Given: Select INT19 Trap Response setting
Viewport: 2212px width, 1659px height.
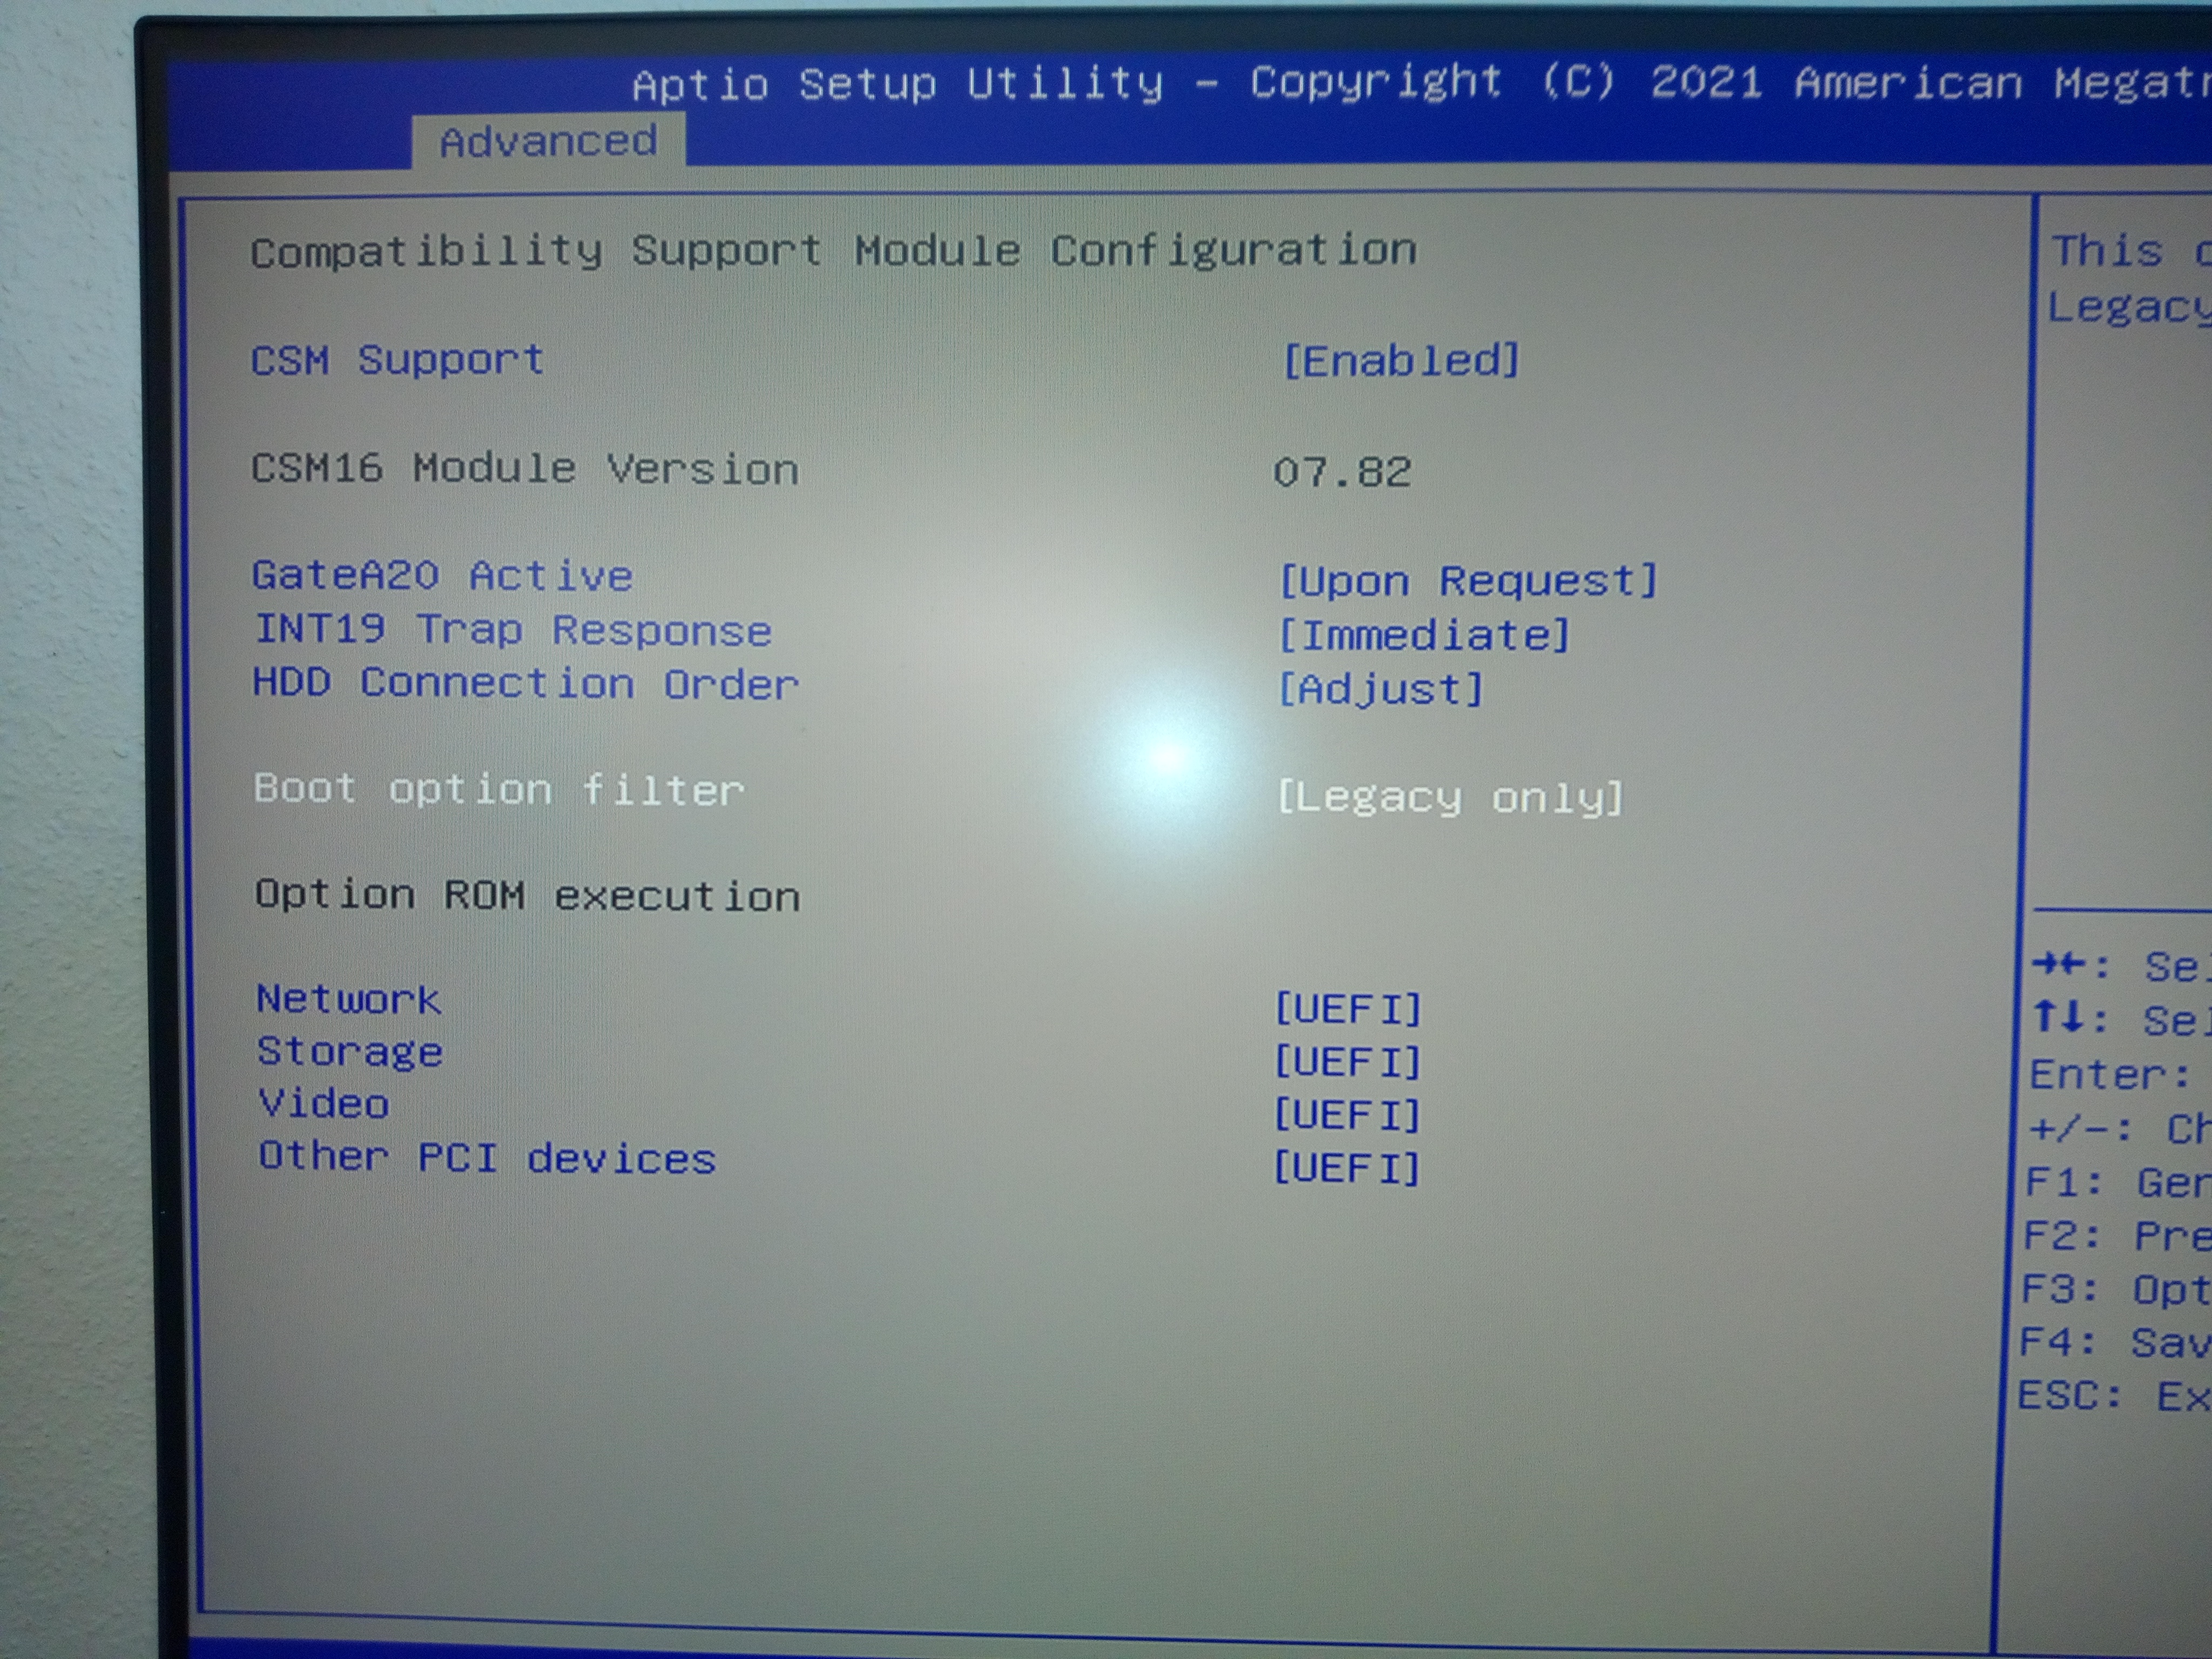Looking at the screenshot, I should click(513, 630).
